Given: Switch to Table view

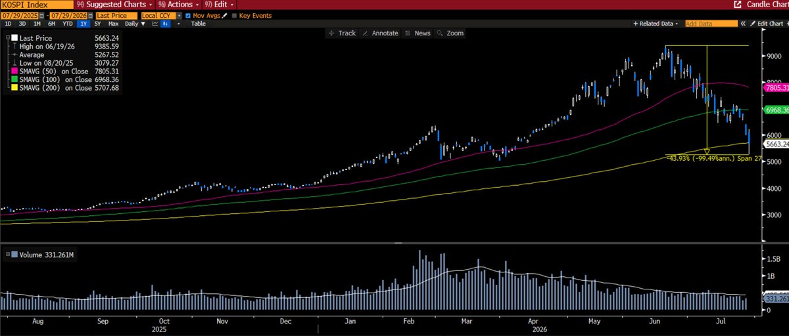Looking at the screenshot, I should pos(199,24).
